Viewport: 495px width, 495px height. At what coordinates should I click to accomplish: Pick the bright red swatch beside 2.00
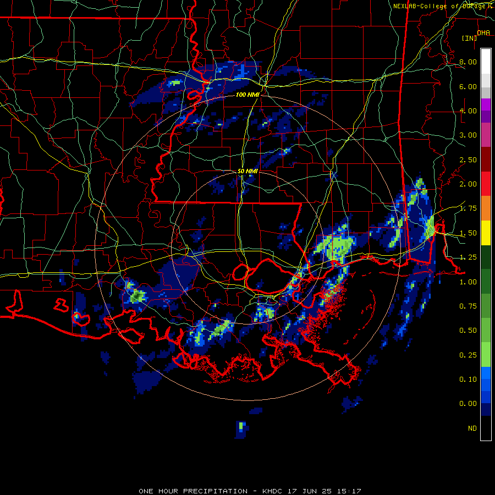(486, 184)
